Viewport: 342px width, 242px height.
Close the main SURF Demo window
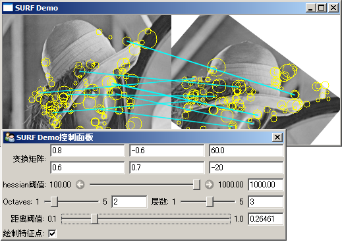pyautogui.click(x=333, y=8)
